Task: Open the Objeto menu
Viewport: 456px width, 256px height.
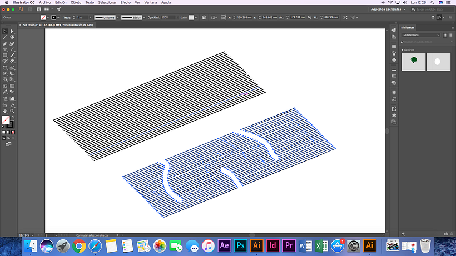Action: (76, 2)
